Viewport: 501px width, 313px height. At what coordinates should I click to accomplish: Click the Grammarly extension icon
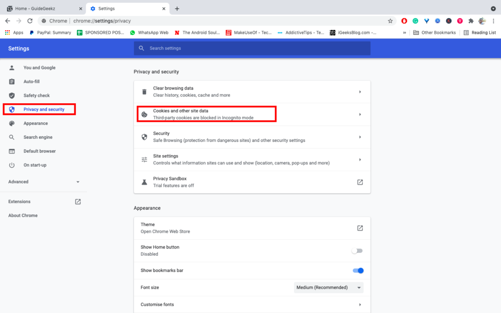415,21
